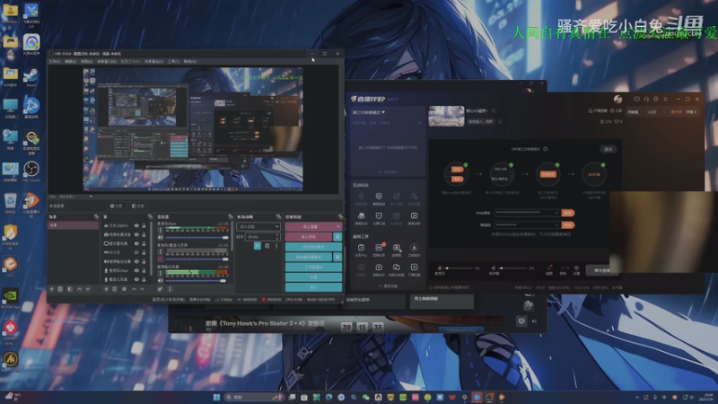Open scene filters icon in scenes toolbar
This screenshot has height=404, width=718.
click(70, 289)
